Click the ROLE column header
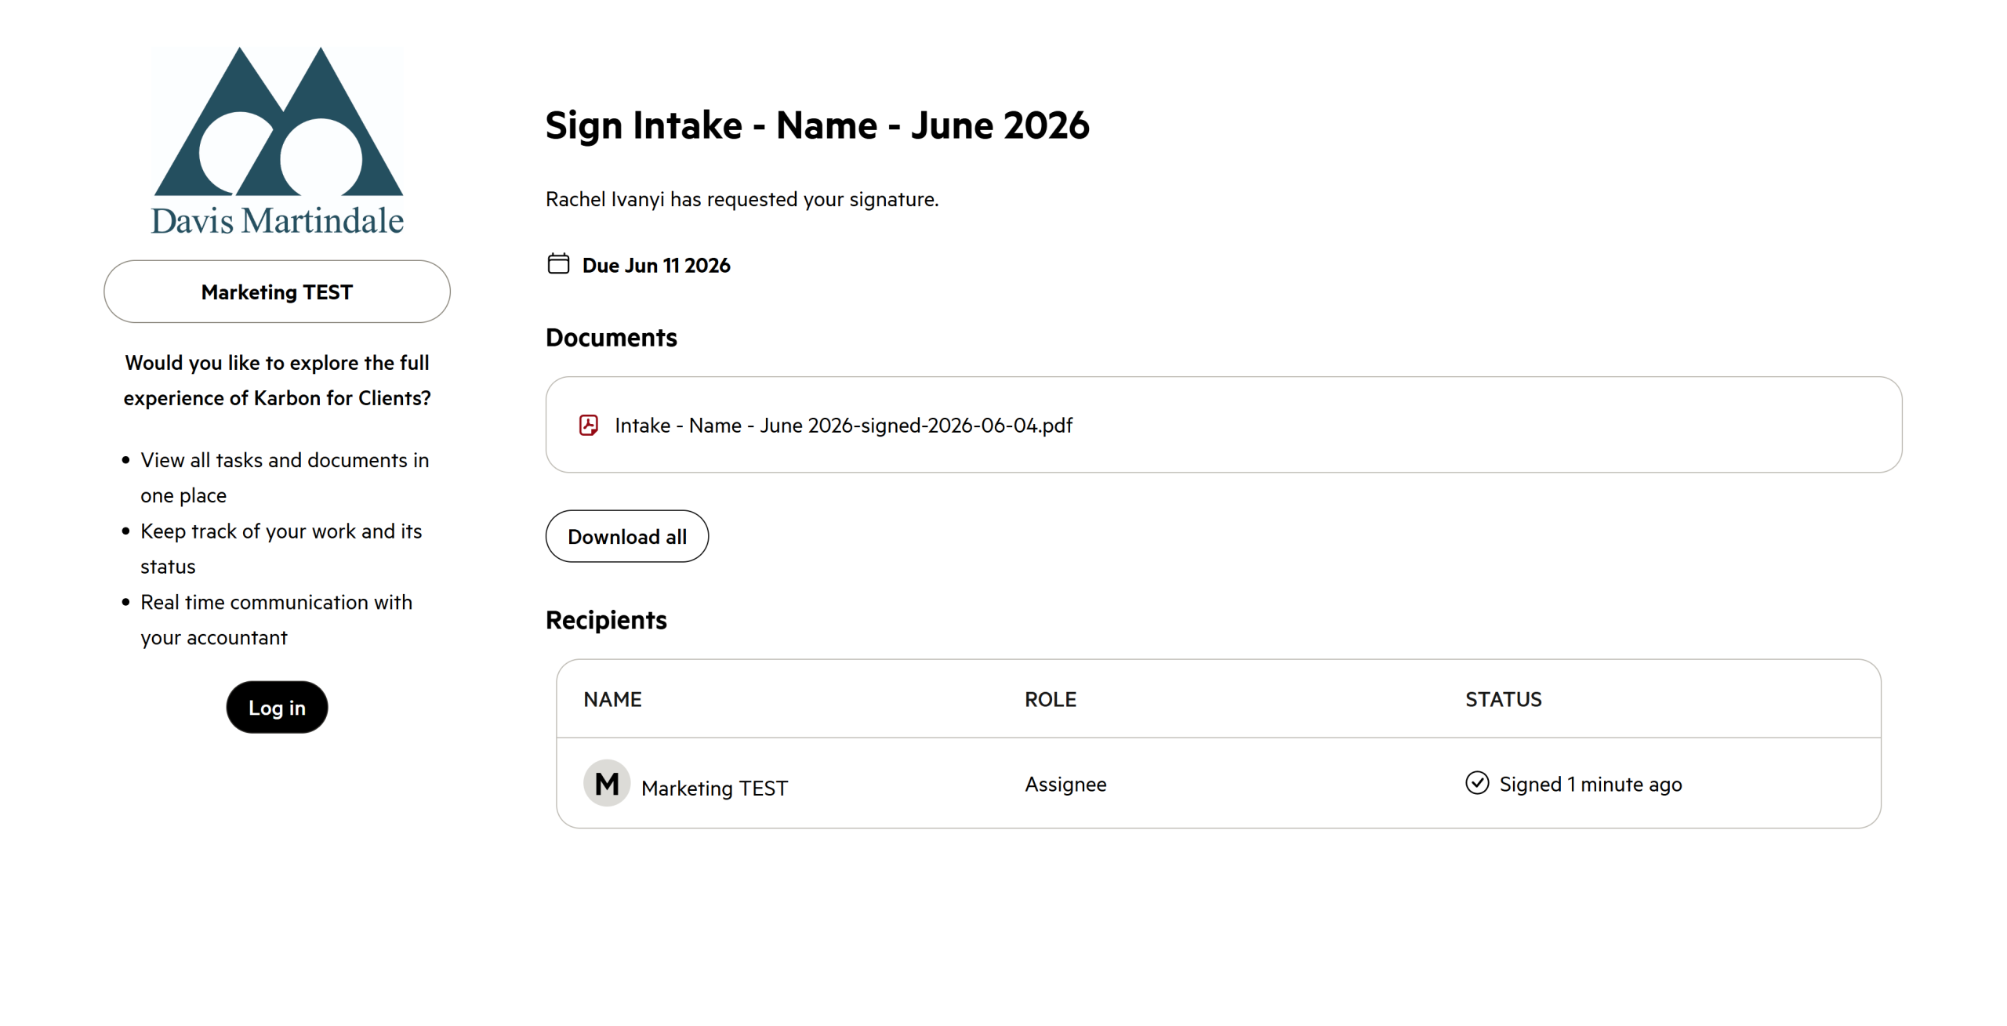Screen dimensions: 2007x1026 [x=1051, y=699]
